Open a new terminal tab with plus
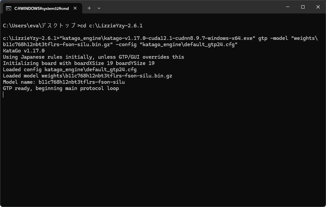Screen dimensions: 326x207 89,8
